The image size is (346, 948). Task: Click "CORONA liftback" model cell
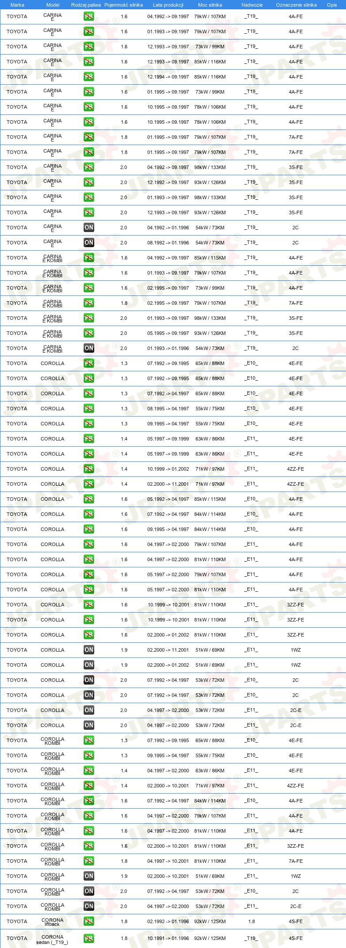pos(52,922)
